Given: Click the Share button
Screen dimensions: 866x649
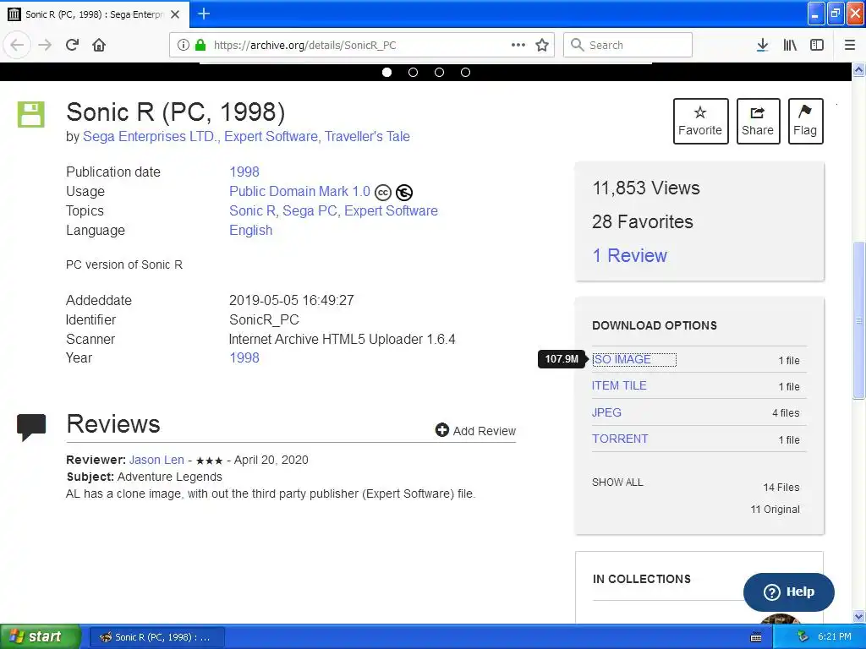Looking at the screenshot, I should point(758,122).
